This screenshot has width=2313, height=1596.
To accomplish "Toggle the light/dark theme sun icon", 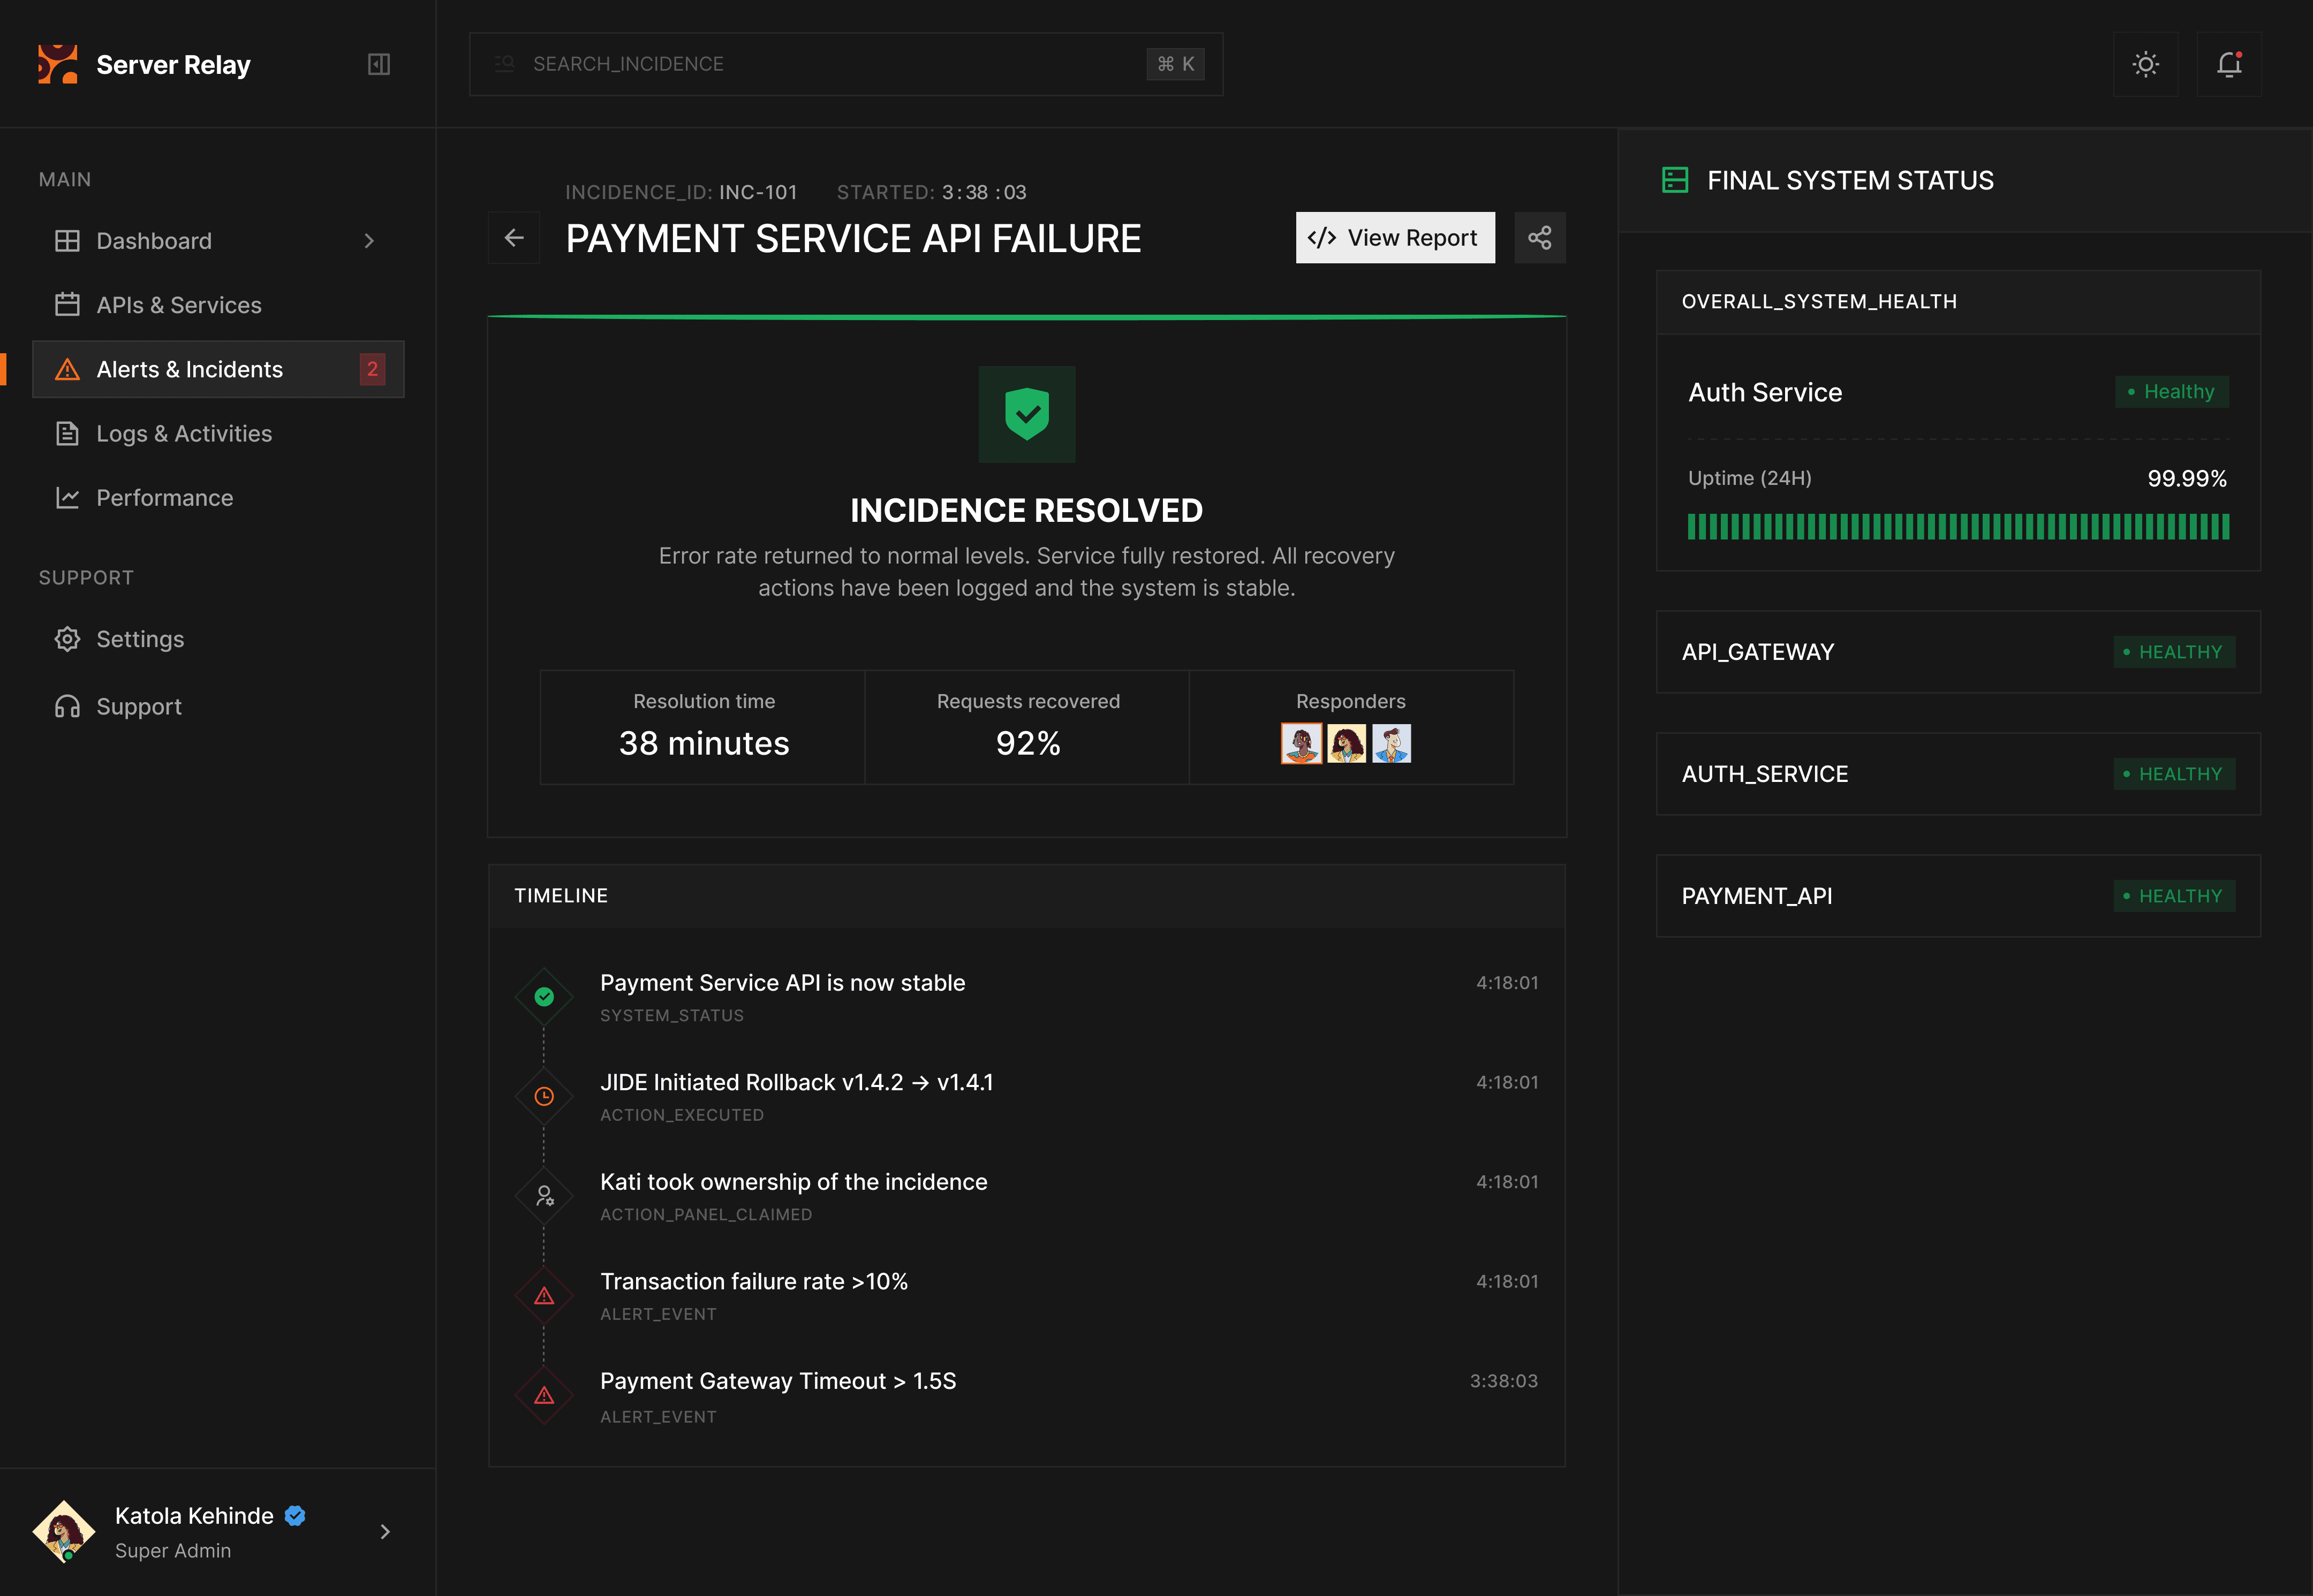I will tap(2145, 64).
